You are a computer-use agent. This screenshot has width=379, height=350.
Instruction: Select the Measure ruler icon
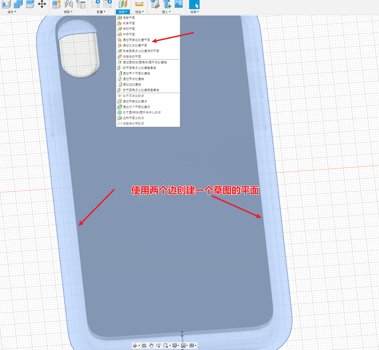point(139,4)
